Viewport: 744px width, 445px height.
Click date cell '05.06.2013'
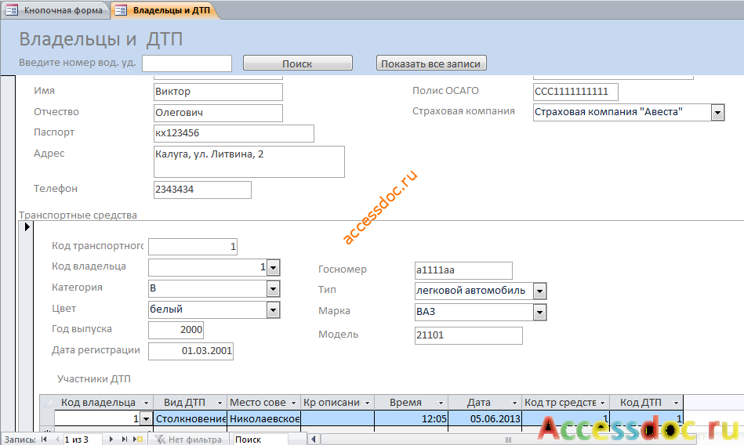[485, 418]
